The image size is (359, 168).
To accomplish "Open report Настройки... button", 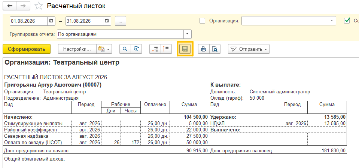I will [77, 49].
